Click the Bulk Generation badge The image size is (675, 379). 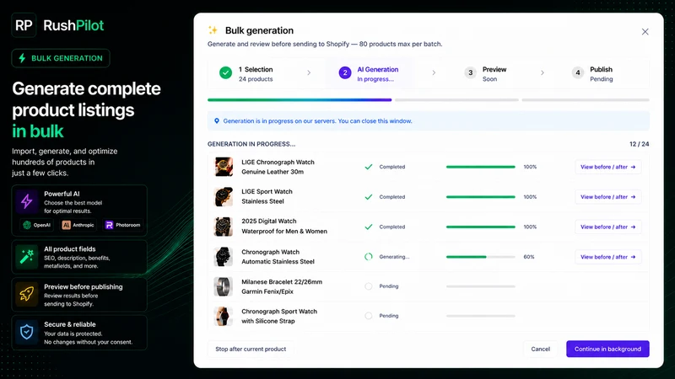pyautogui.click(x=61, y=58)
